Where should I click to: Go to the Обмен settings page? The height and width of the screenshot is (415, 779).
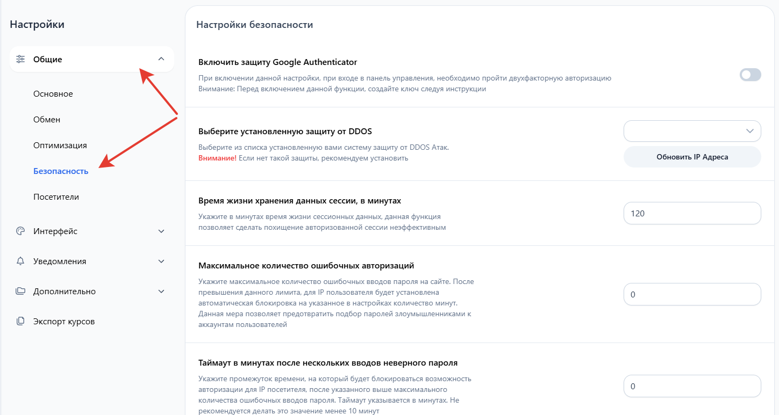click(x=47, y=120)
